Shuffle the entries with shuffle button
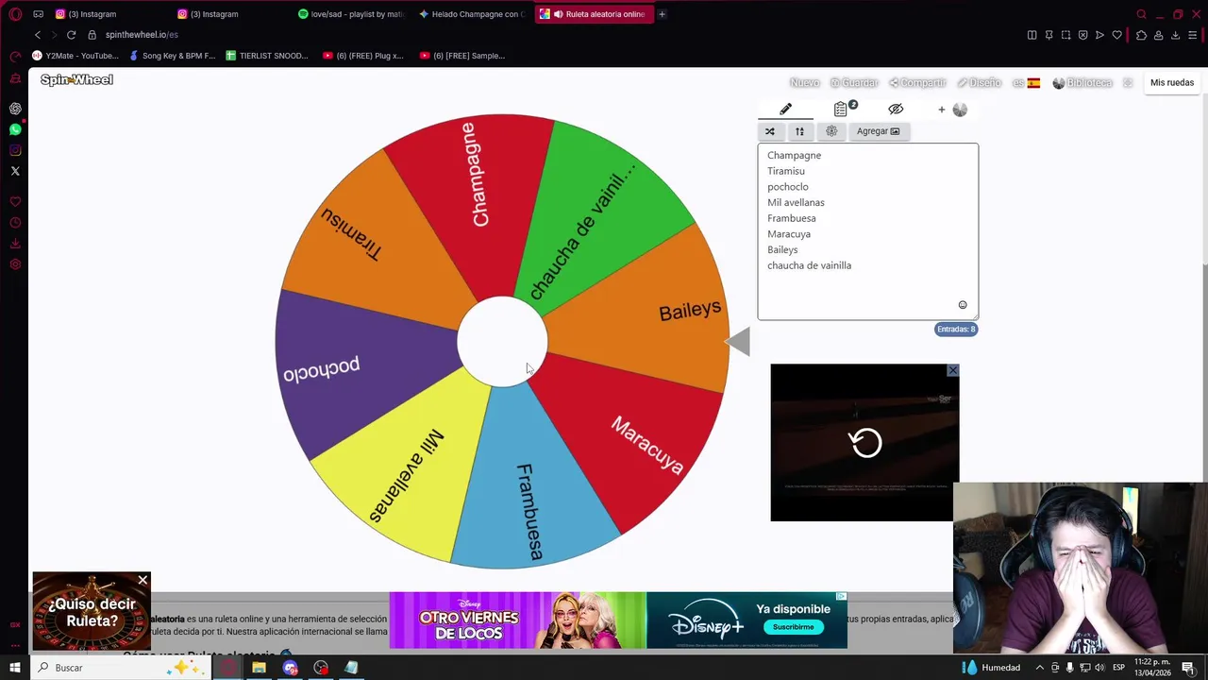 click(770, 131)
